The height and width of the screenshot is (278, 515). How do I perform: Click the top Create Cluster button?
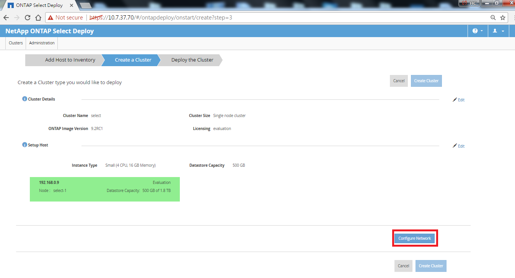pyautogui.click(x=426, y=81)
